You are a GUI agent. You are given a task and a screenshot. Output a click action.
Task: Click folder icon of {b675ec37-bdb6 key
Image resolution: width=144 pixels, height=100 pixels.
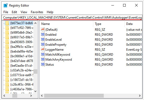click(7, 23)
